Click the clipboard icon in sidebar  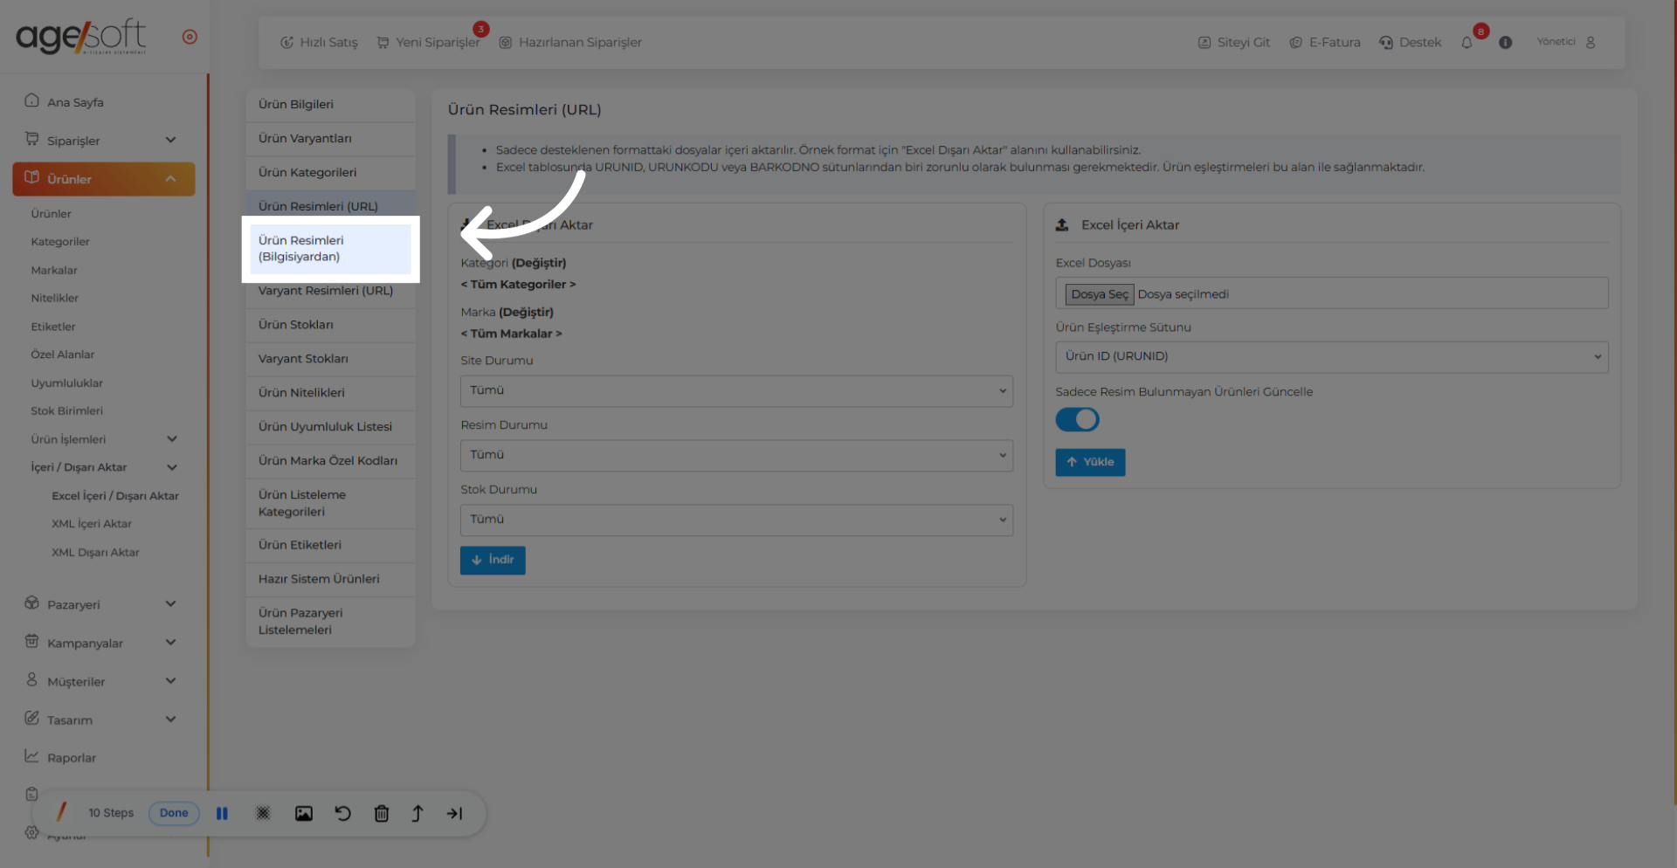coord(31,794)
